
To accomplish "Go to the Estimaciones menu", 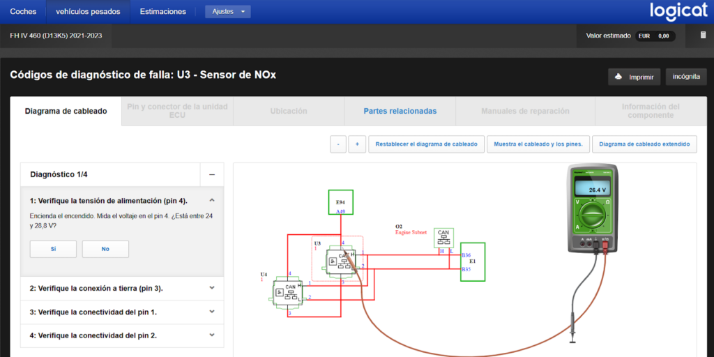I will (x=163, y=12).
